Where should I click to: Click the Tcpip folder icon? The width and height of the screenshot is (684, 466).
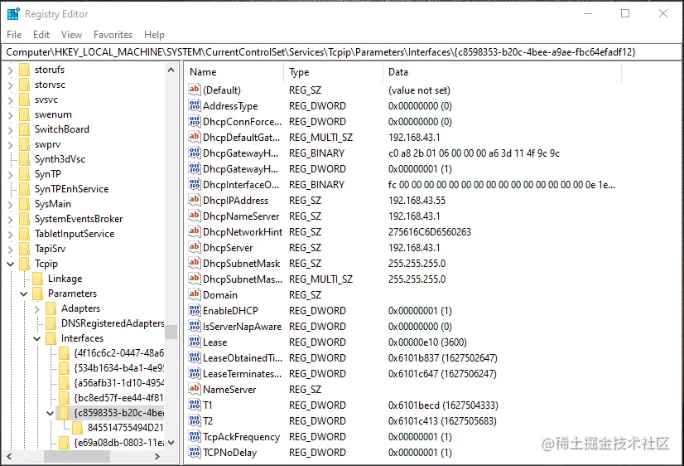pyautogui.click(x=25, y=264)
